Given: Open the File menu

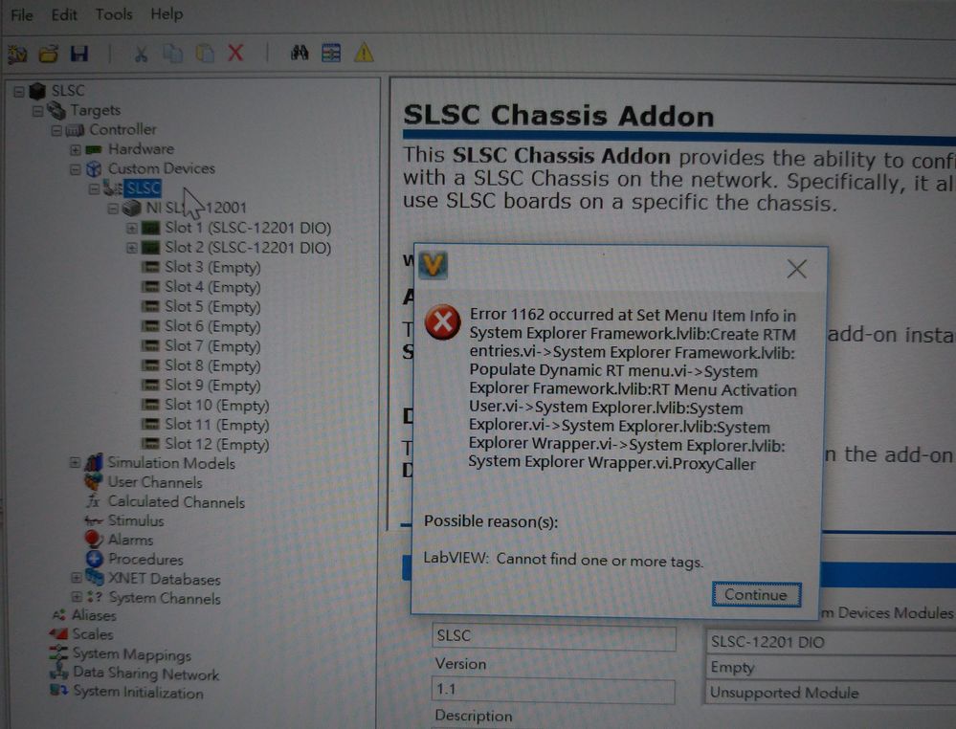Looking at the screenshot, I should 21,14.
